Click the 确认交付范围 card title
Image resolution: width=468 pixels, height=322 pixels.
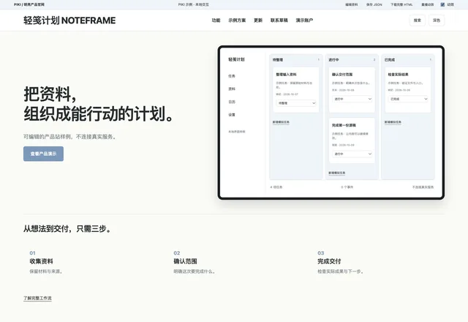pyautogui.click(x=342, y=75)
